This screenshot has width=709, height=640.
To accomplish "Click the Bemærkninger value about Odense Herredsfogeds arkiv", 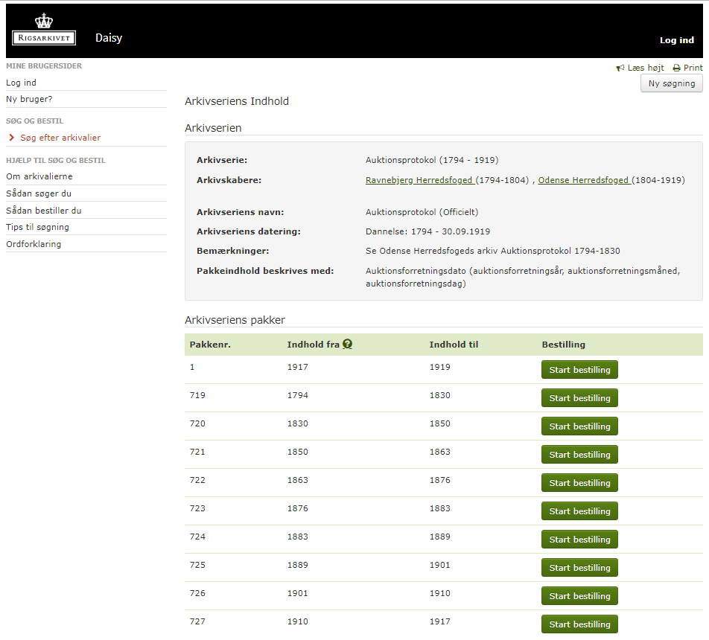I will [x=493, y=251].
